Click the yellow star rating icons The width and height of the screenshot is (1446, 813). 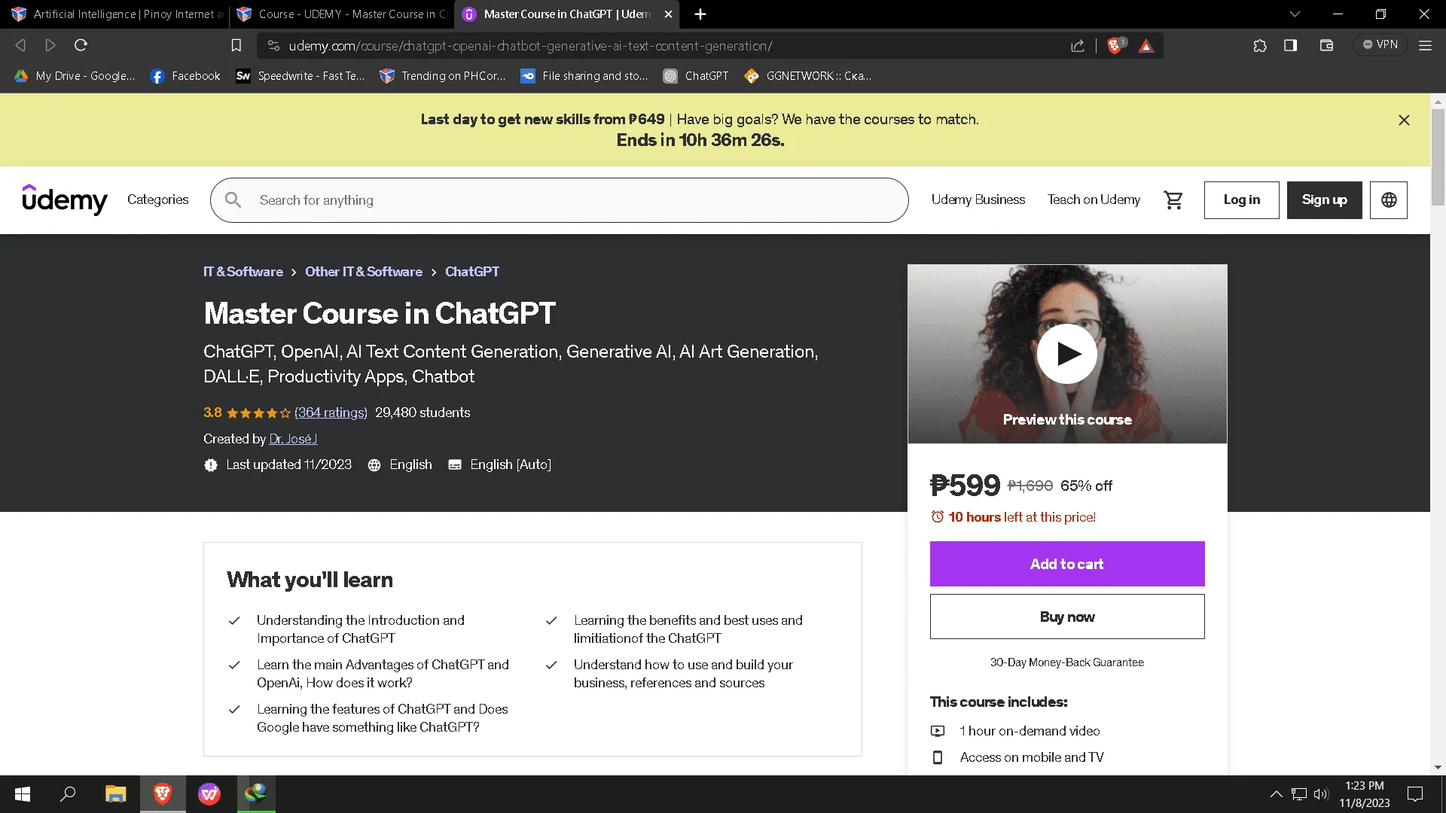[x=258, y=413]
